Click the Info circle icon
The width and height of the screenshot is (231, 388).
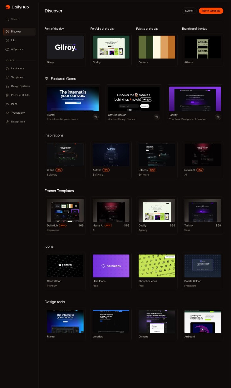point(7,40)
